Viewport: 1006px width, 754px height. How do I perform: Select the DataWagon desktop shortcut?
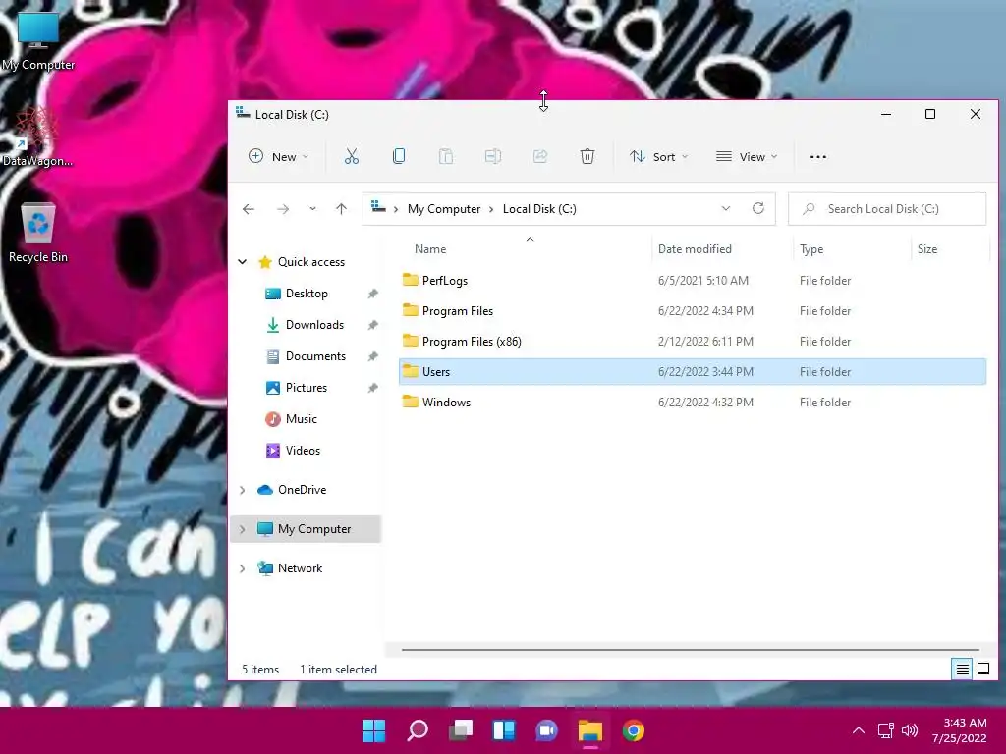tap(37, 136)
